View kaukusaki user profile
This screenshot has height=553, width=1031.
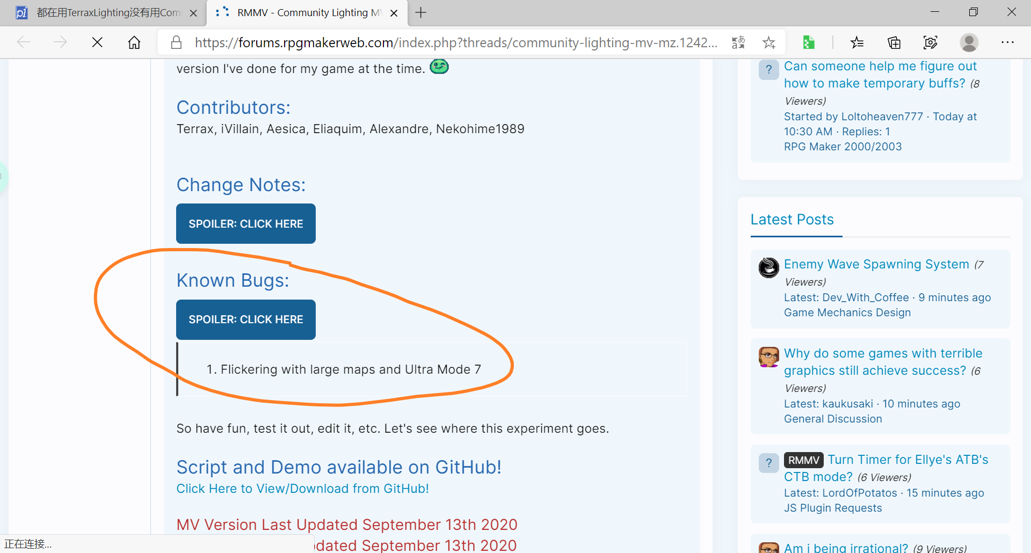pos(848,404)
